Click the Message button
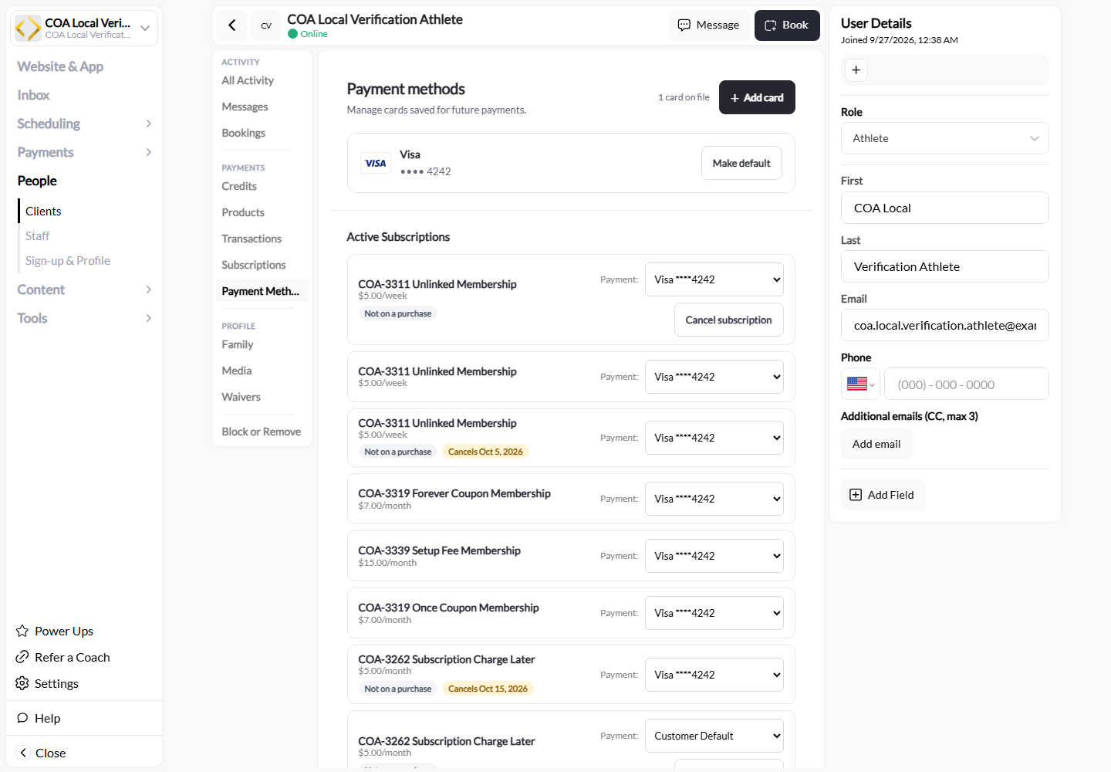The height and width of the screenshot is (772, 1111). (x=708, y=25)
